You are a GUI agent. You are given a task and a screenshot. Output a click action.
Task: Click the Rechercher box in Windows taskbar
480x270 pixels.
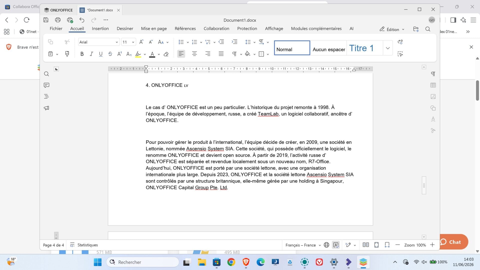(143, 262)
